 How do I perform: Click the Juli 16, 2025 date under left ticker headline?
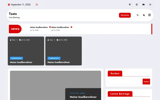pyautogui.click(x=34, y=30)
